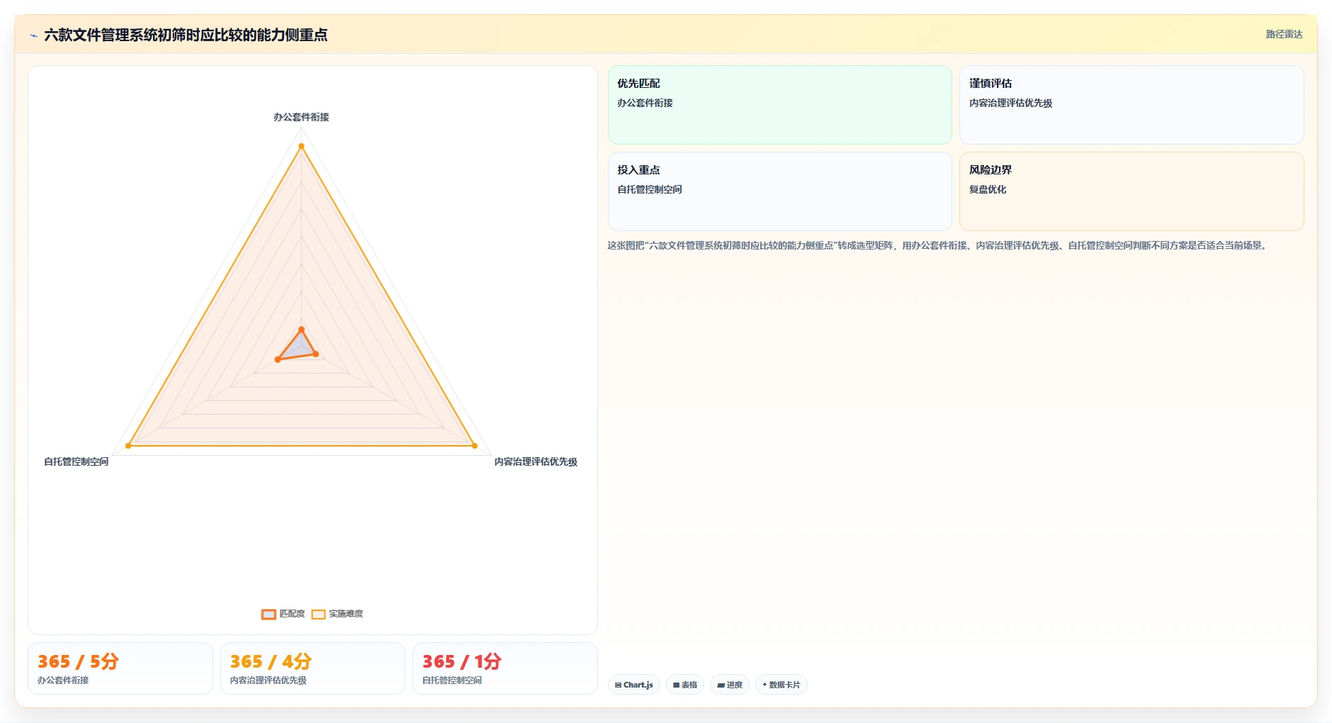Viewport: 1332px width, 723px height.
Task: Click the 实施难度 data point at bottom-left vertex
Action: pyautogui.click(x=128, y=446)
